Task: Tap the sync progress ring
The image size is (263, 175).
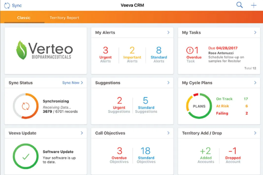Action: click(x=26, y=106)
